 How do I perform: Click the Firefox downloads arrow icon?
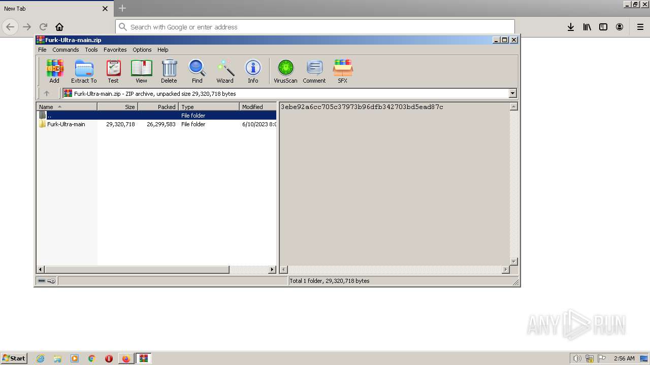click(x=571, y=27)
